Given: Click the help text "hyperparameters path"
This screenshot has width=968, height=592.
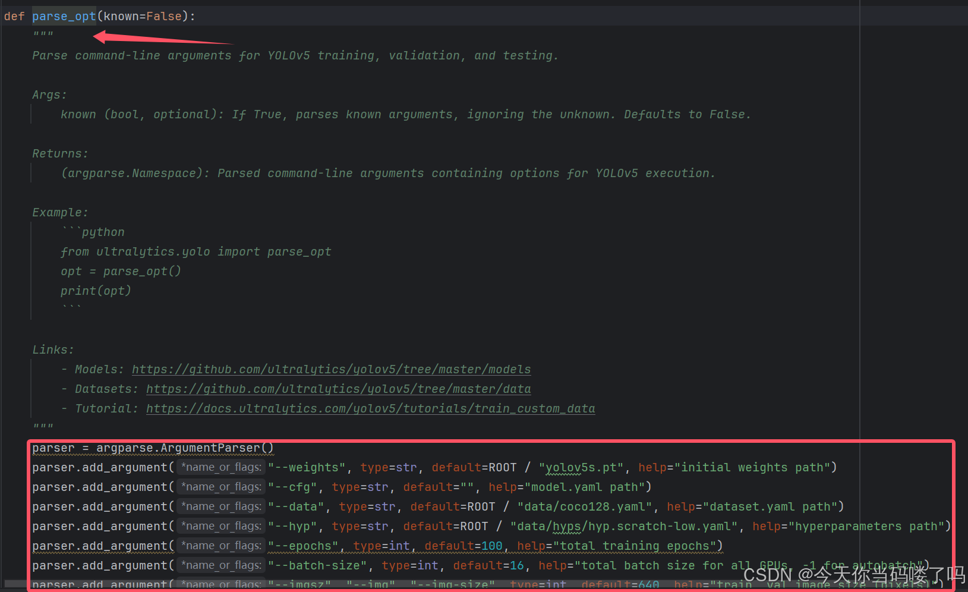Looking at the screenshot, I should point(866,526).
